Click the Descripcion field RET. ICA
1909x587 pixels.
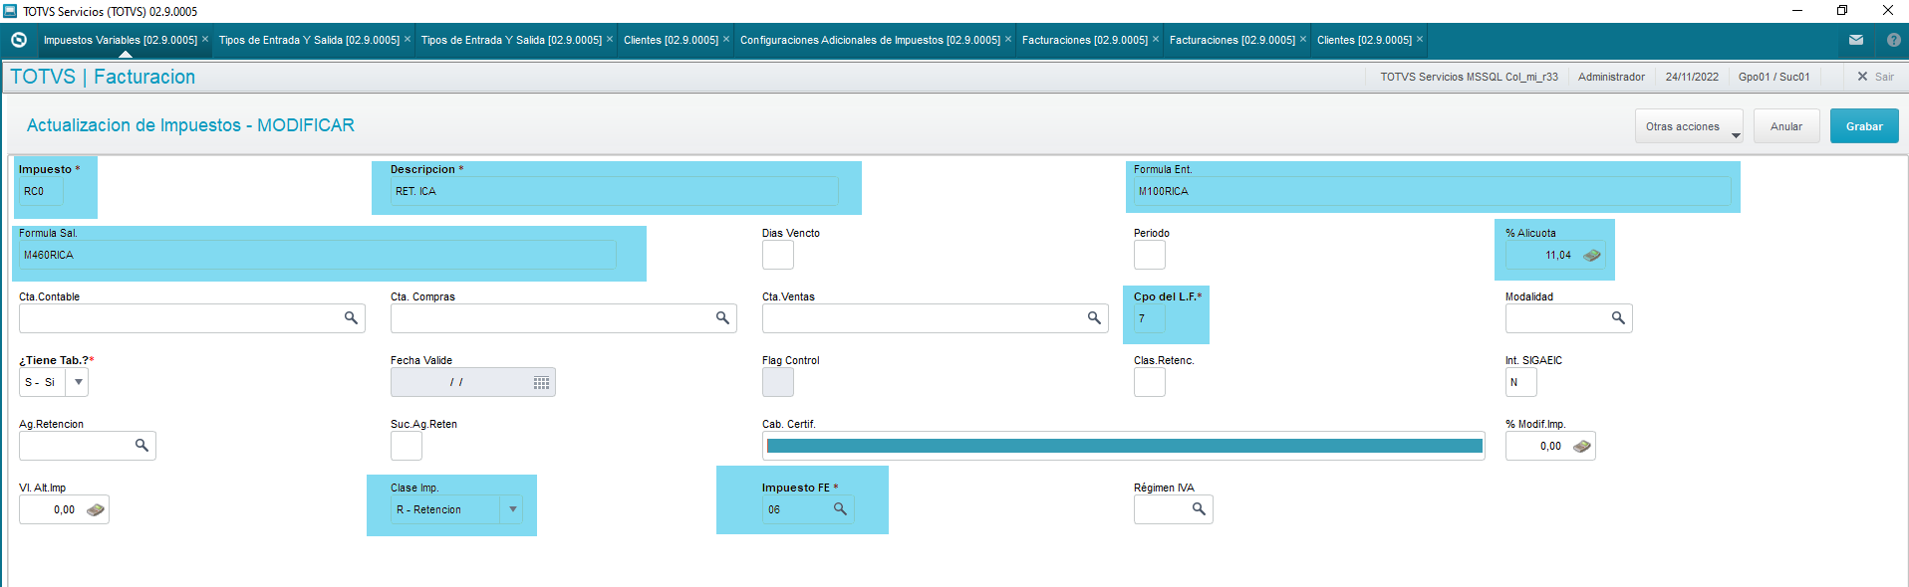click(x=614, y=191)
